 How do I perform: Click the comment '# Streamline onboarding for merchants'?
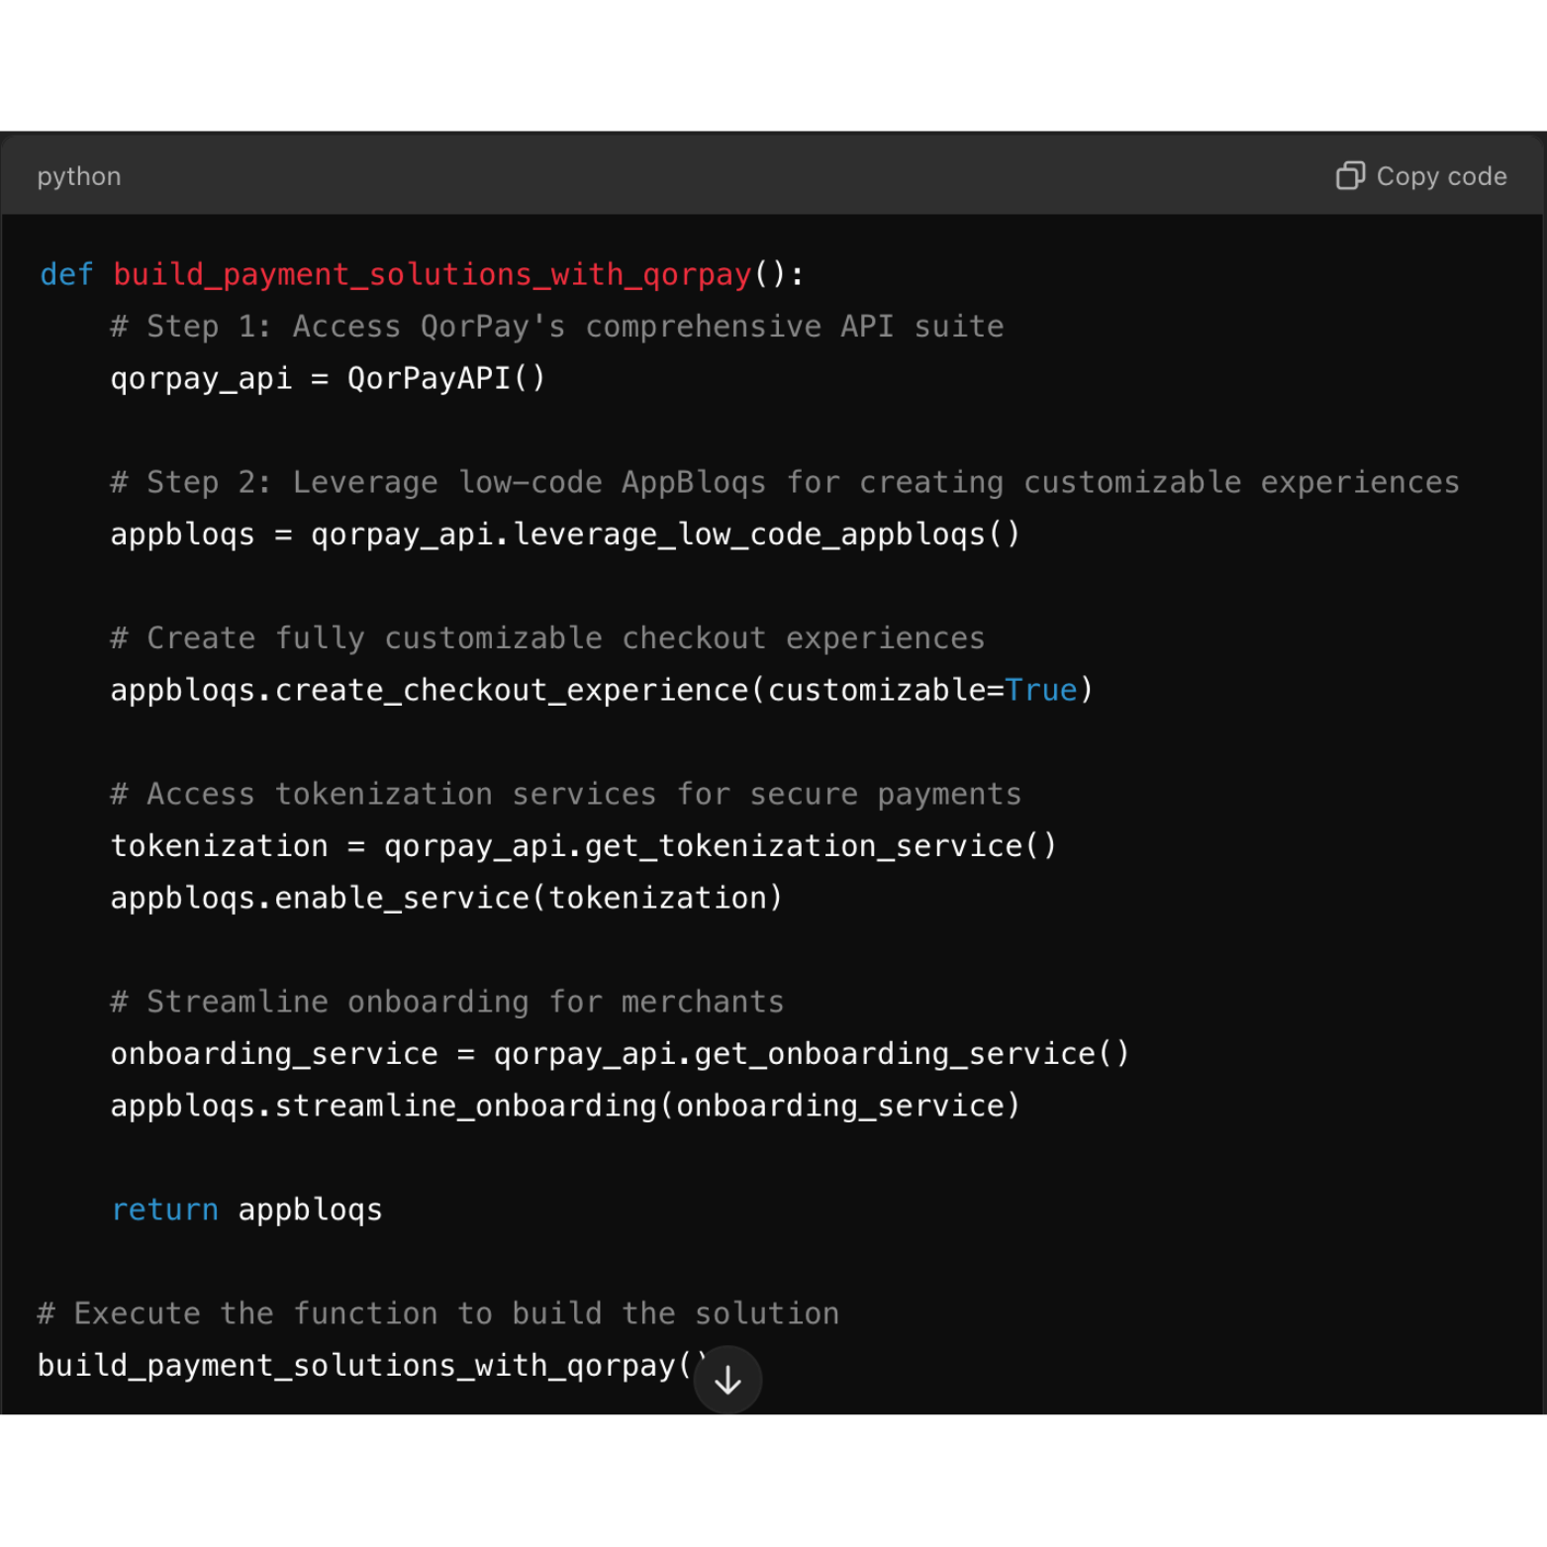click(446, 1002)
